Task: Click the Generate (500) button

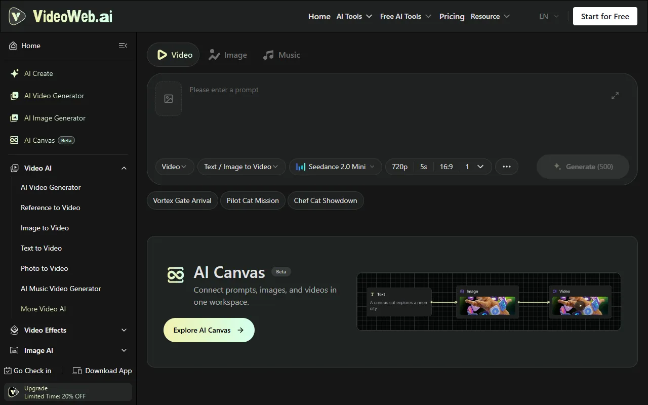Action: click(x=583, y=167)
